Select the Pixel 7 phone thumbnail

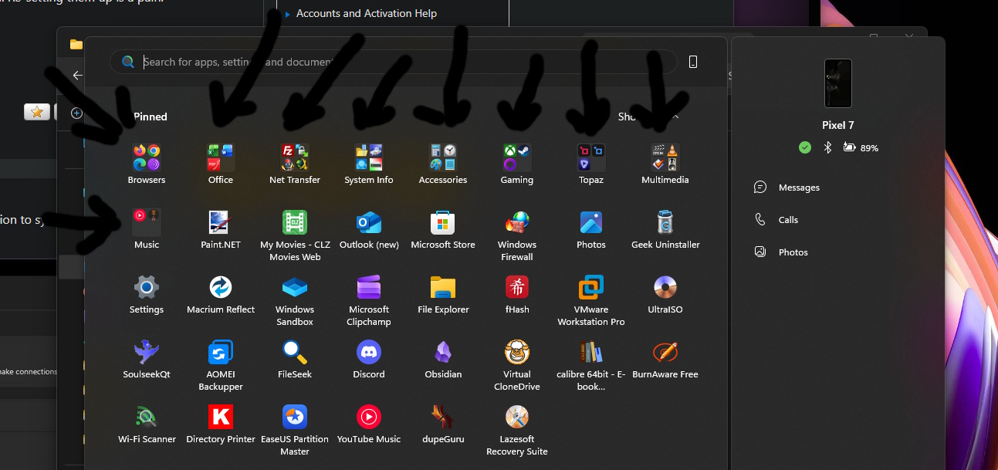pos(838,83)
